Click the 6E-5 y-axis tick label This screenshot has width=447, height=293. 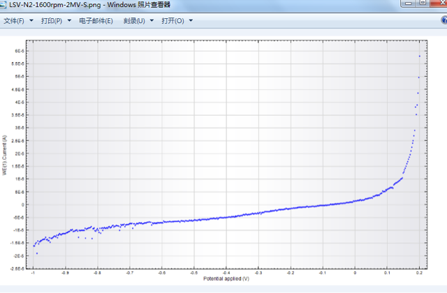pyautogui.click(x=20, y=51)
